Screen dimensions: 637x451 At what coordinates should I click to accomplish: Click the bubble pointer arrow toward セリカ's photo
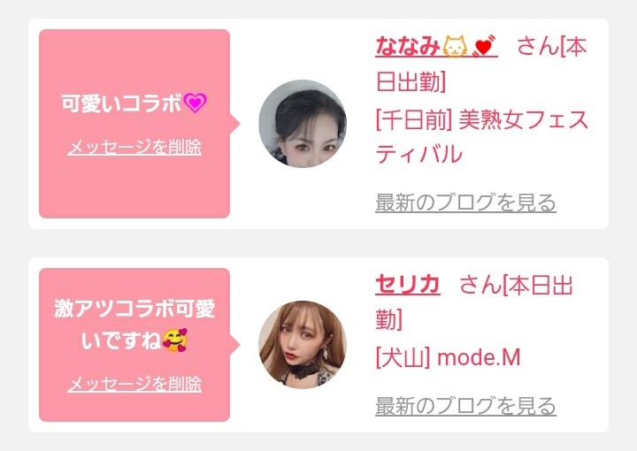pos(234,345)
